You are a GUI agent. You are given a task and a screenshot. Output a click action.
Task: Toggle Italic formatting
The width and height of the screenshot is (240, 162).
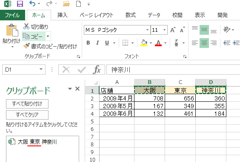(97, 43)
